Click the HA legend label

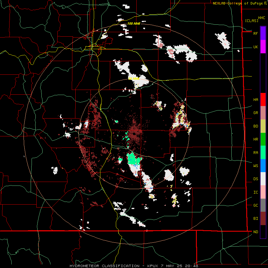click(255, 100)
